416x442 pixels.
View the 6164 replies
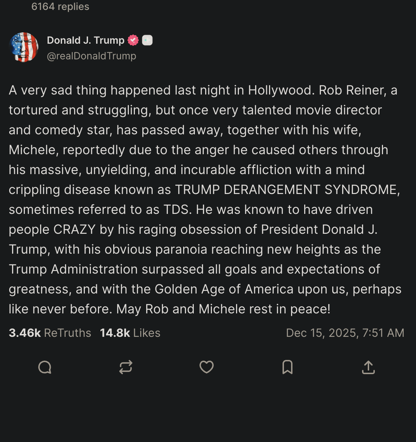pyautogui.click(x=60, y=7)
